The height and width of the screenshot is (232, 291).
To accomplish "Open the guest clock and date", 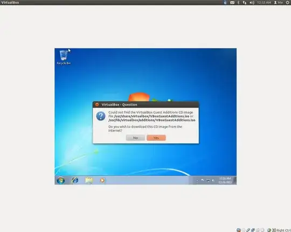I will pyautogui.click(x=225, y=180).
